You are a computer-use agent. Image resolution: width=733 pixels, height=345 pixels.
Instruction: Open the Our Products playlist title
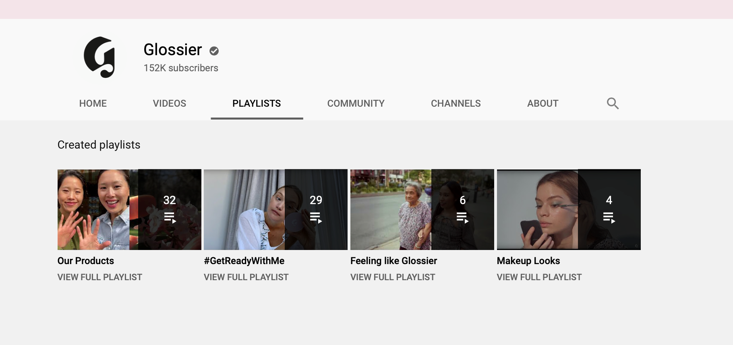point(86,261)
